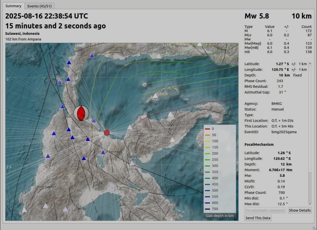Select blue station triangle below Central Sulawesi label
The height and width of the screenshot is (230, 317).
[103, 152]
